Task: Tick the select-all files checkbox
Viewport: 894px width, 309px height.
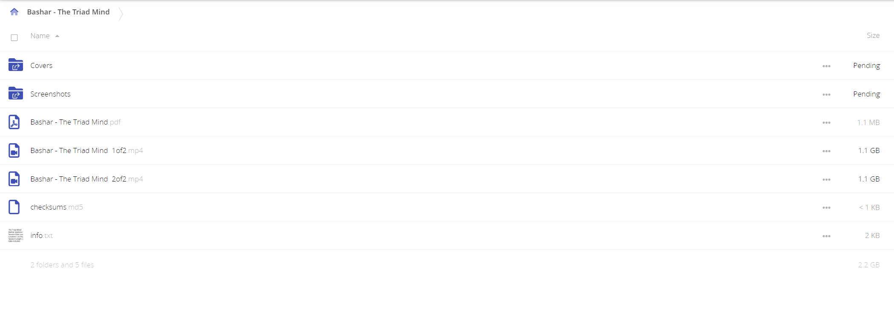Action: [14, 37]
